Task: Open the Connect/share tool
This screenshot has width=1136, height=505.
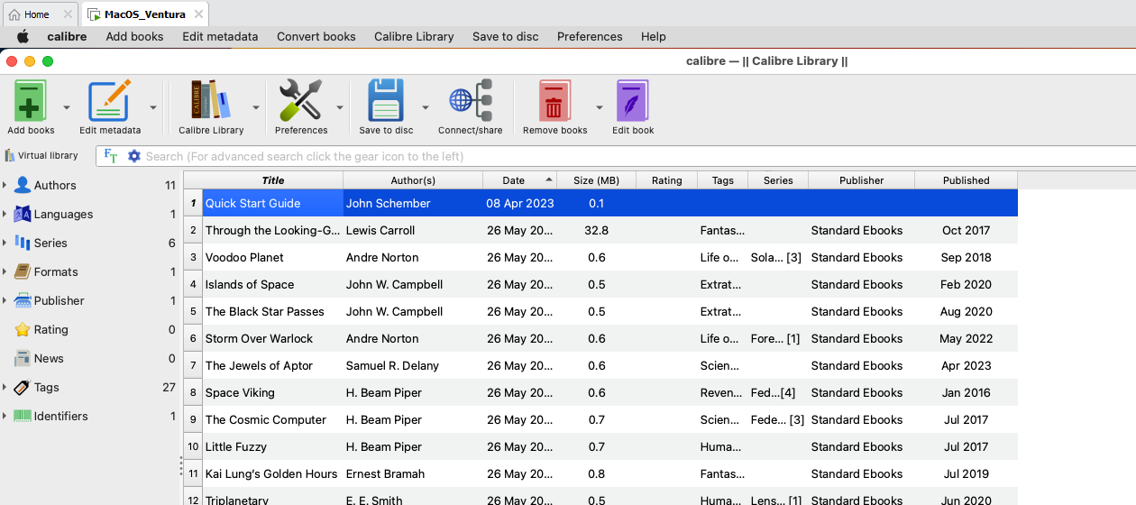Action: tap(470, 101)
